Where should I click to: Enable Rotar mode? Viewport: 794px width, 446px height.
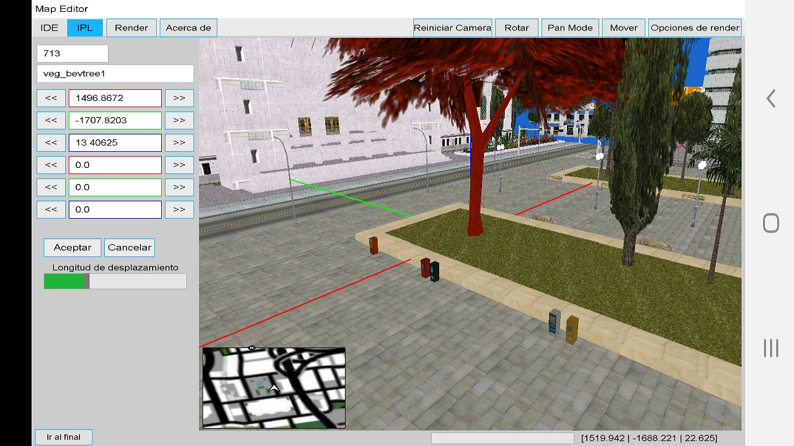tap(517, 28)
